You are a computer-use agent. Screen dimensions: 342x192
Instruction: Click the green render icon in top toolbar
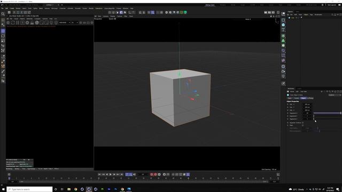point(185,12)
